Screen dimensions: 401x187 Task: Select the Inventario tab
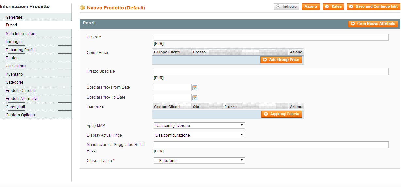(x=14, y=74)
